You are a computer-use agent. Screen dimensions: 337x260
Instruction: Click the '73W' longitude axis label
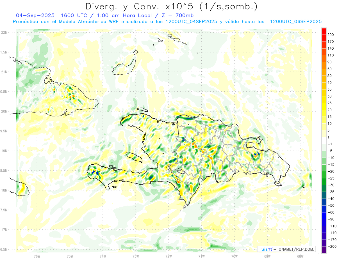pos(136,256)
